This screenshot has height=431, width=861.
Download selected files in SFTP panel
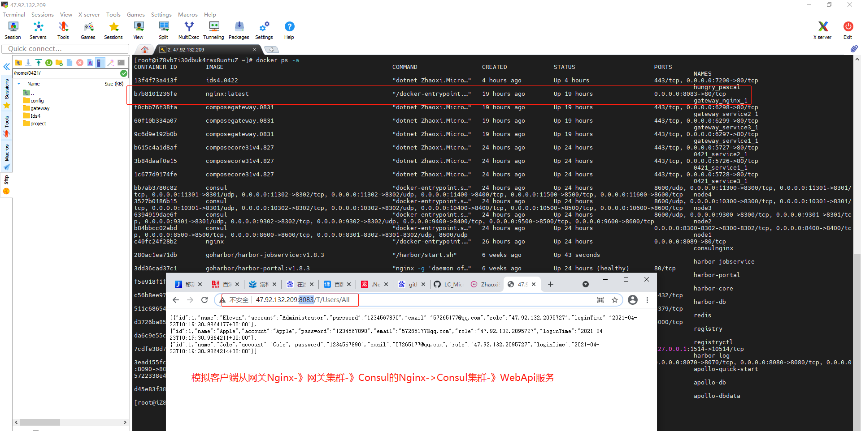(28, 63)
